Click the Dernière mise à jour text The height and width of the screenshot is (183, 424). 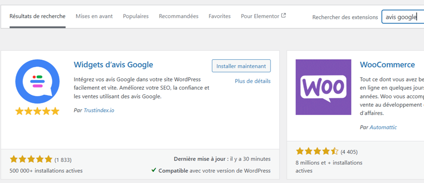(222, 159)
